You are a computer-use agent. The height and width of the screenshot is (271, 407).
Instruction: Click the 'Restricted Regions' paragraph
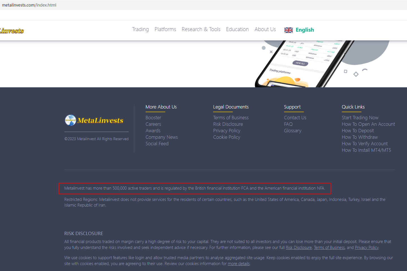click(x=225, y=202)
